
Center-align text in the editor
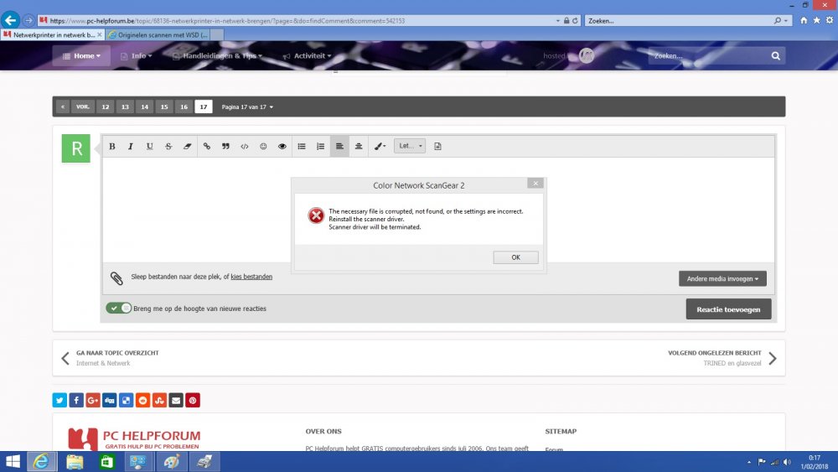point(359,147)
